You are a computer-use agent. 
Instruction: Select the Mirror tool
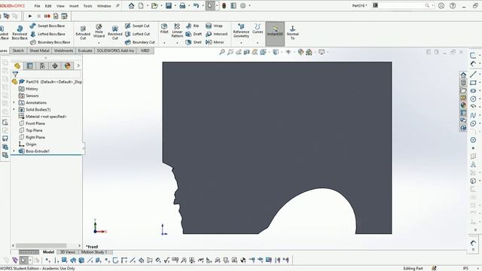[x=215, y=42]
